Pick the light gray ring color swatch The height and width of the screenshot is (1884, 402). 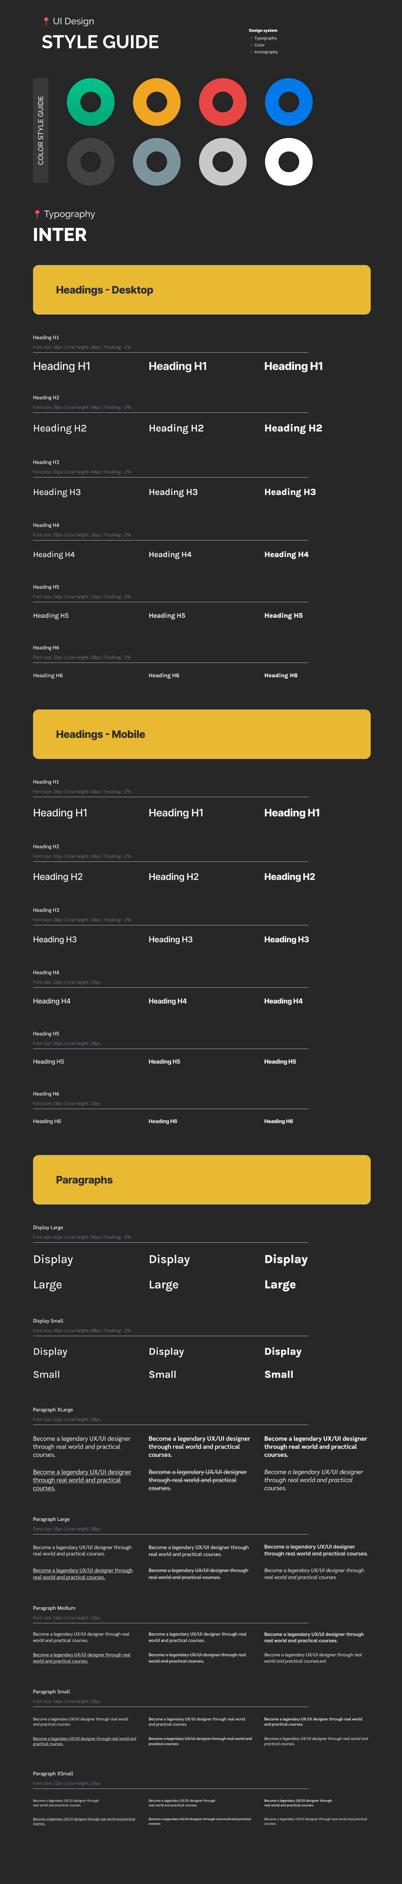pos(222,162)
